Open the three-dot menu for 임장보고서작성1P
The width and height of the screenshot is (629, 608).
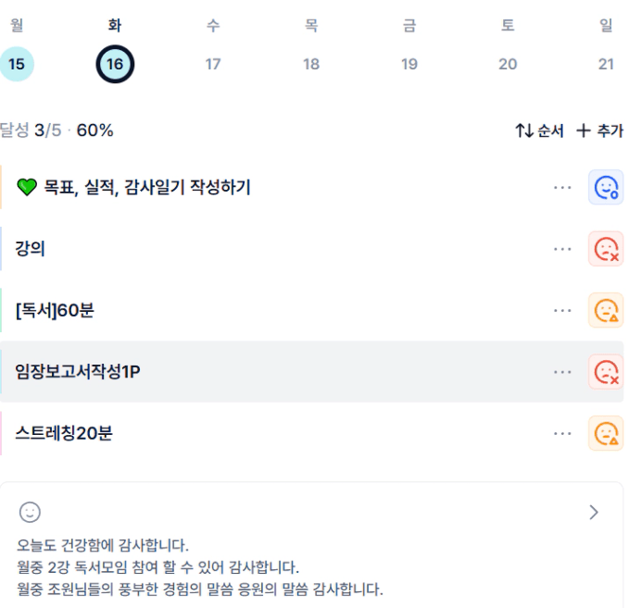click(562, 372)
